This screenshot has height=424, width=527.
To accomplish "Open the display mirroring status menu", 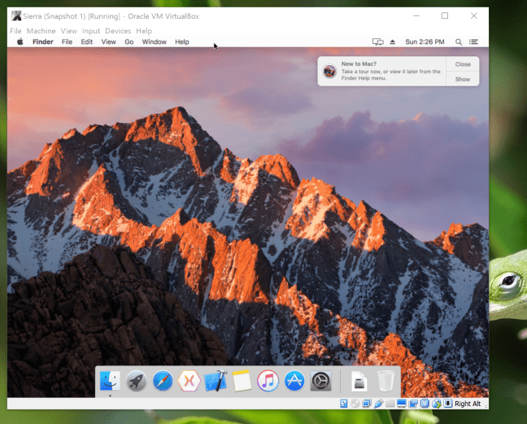I will coord(377,42).
